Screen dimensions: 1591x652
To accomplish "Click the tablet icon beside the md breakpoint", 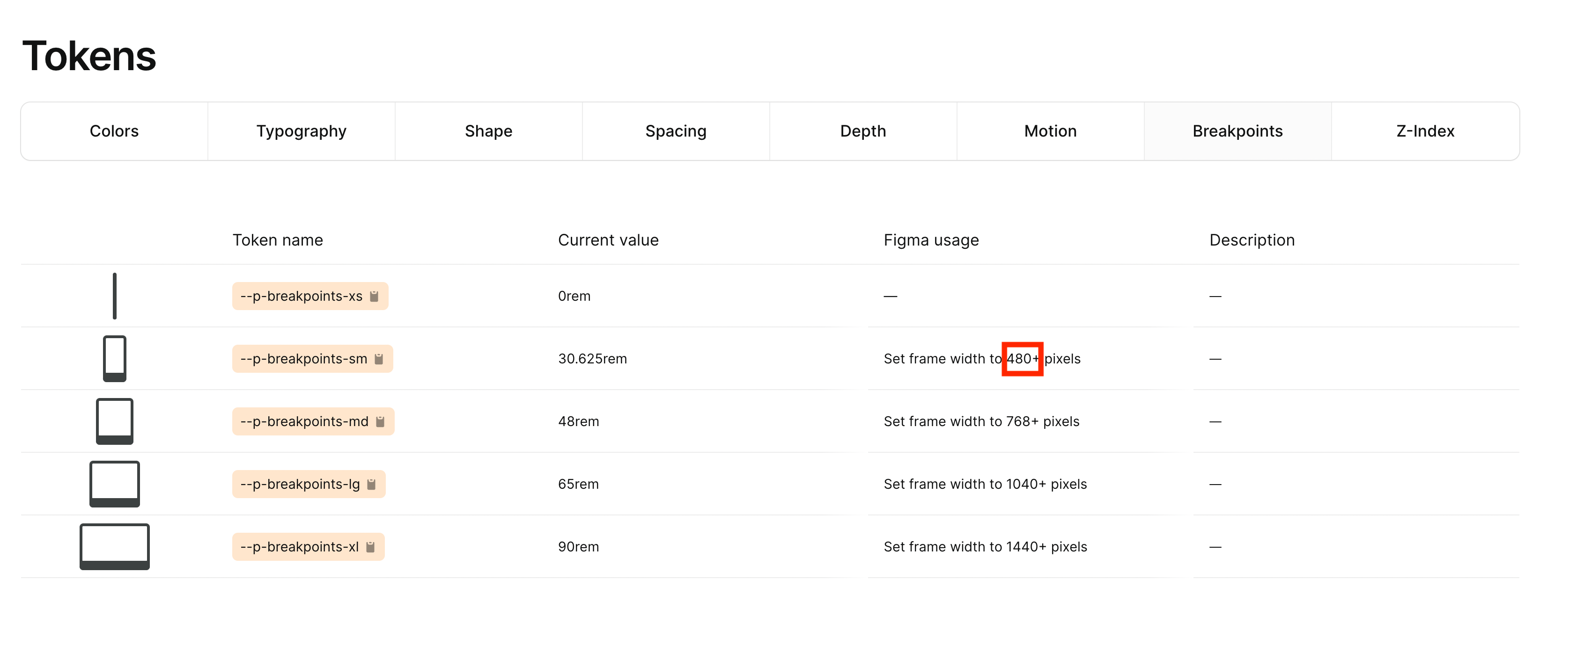I will [x=114, y=421].
